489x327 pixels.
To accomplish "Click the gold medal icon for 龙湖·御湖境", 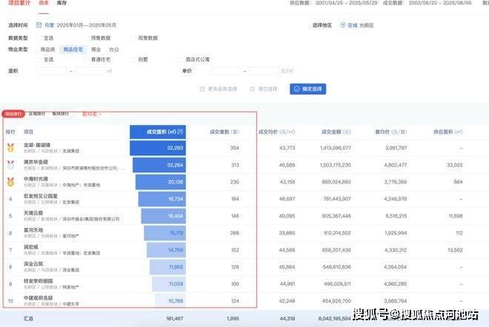I will 10,148.
